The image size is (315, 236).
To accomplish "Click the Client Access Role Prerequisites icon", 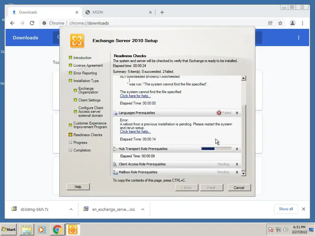I will (x=115, y=164).
